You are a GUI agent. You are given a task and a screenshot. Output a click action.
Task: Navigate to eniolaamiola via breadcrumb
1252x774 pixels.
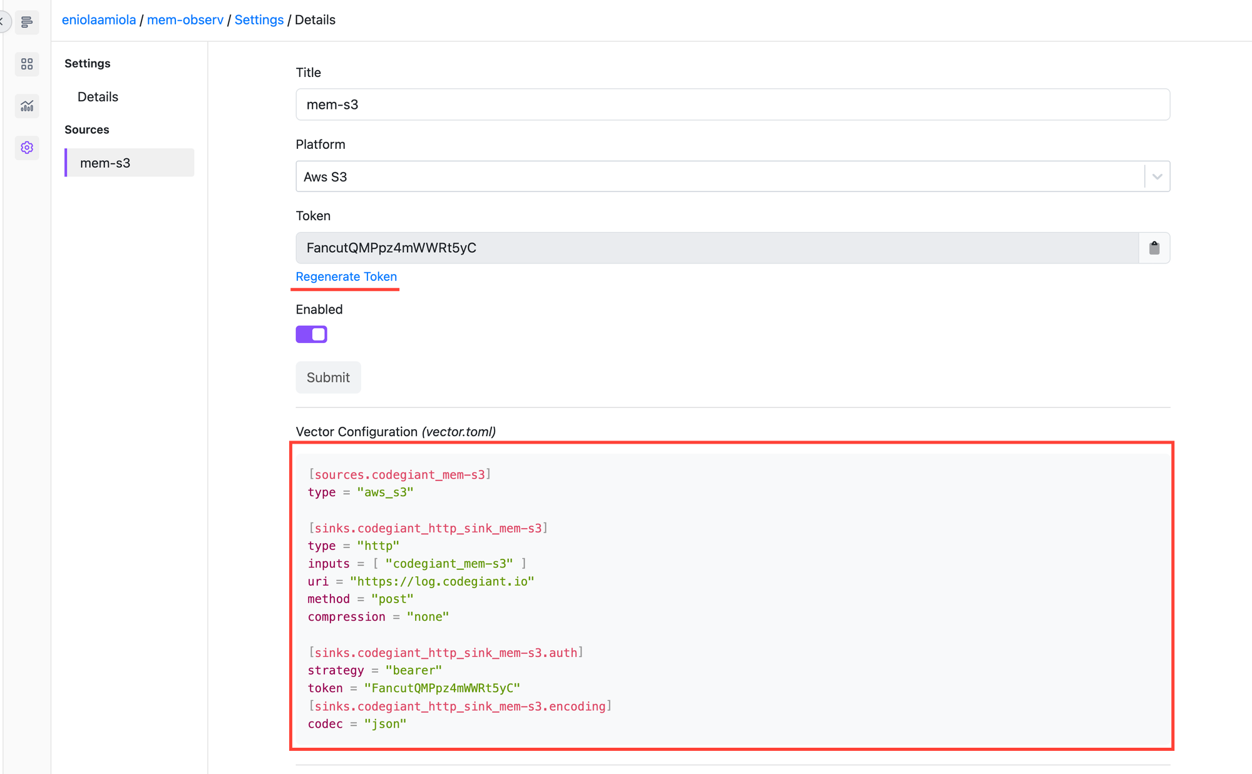pyautogui.click(x=98, y=19)
